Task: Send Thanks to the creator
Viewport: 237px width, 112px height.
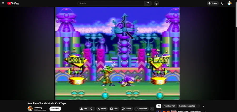Action: (x=127, y=109)
